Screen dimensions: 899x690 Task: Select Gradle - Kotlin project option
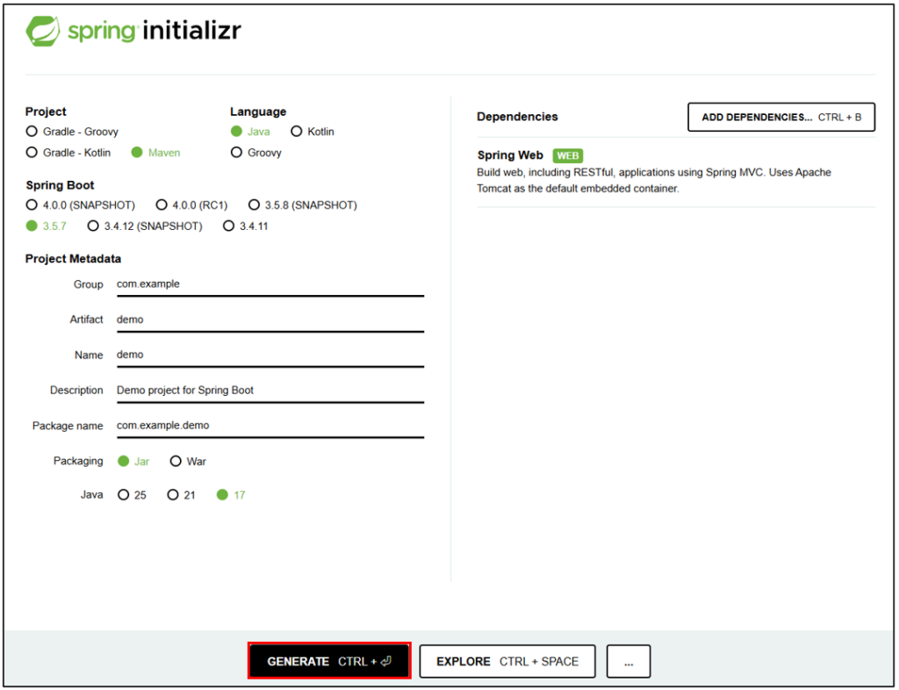coord(32,153)
